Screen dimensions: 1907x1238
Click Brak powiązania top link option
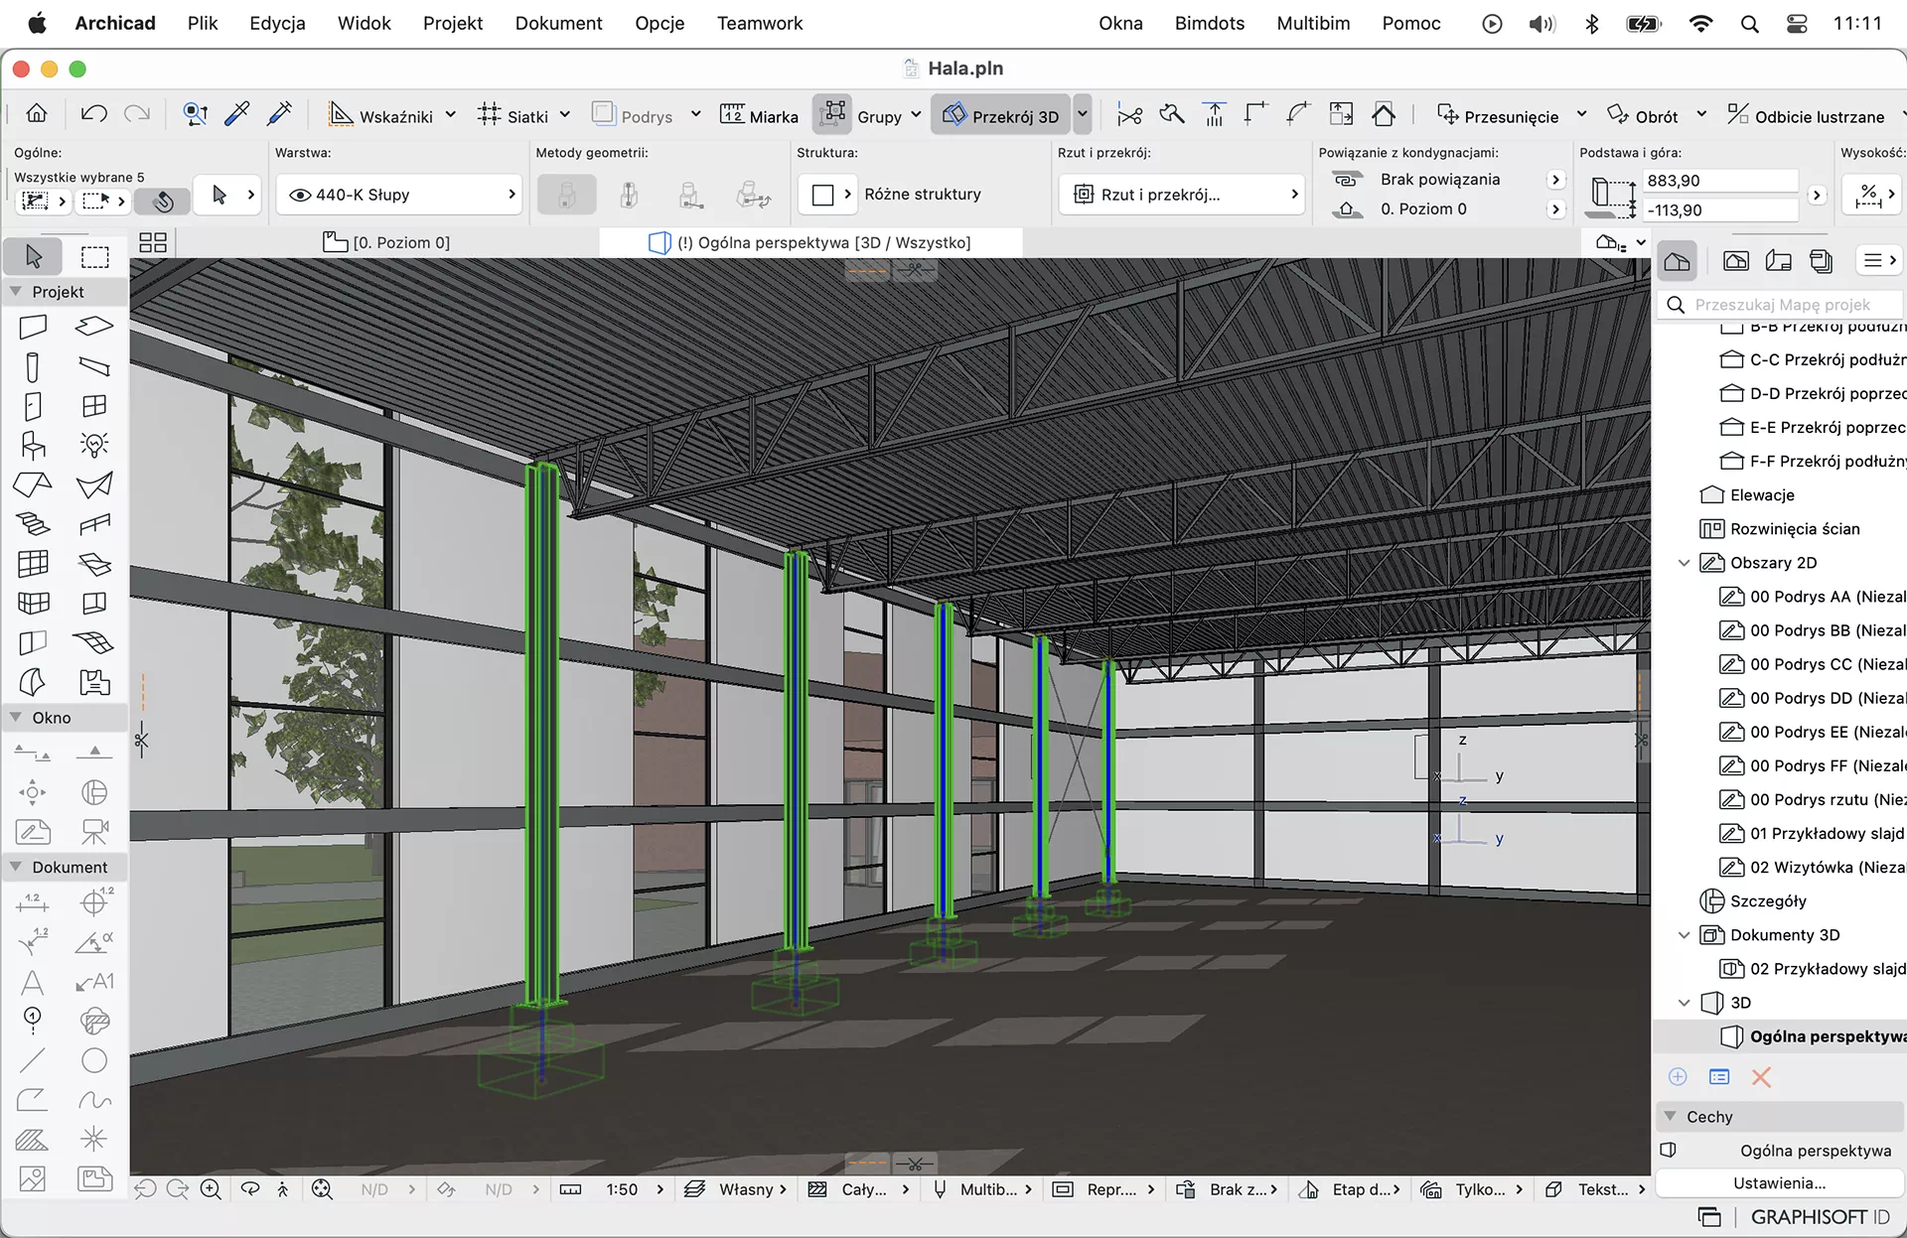coord(1439,180)
